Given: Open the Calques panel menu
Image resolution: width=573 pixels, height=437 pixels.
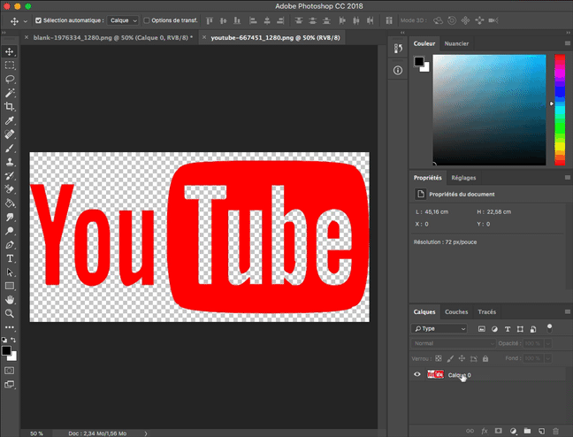Looking at the screenshot, I should click(568, 311).
